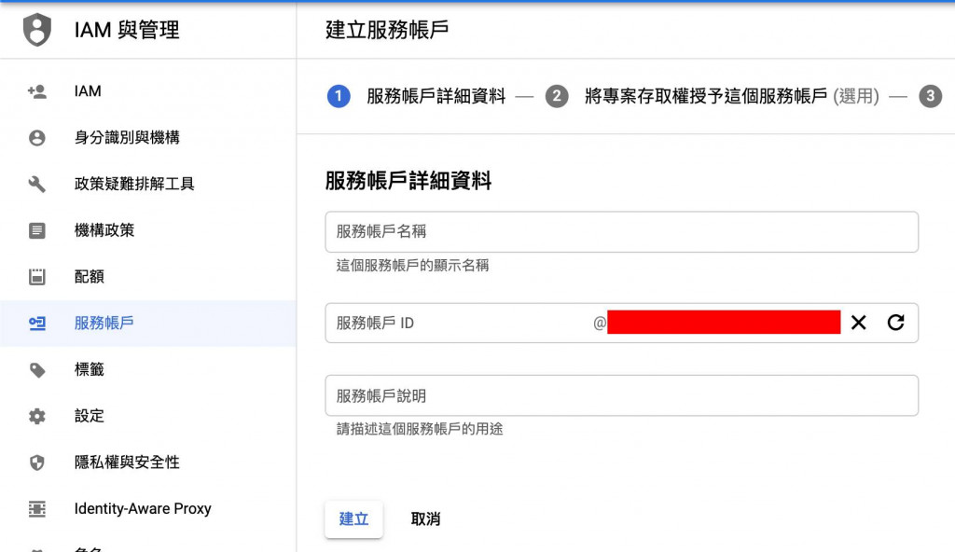Click the 取消 button
The height and width of the screenshot is (552, 955).
pyautogui.click(x=425, y=519)
